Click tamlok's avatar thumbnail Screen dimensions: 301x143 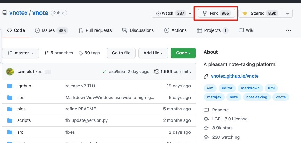(10, 72)
